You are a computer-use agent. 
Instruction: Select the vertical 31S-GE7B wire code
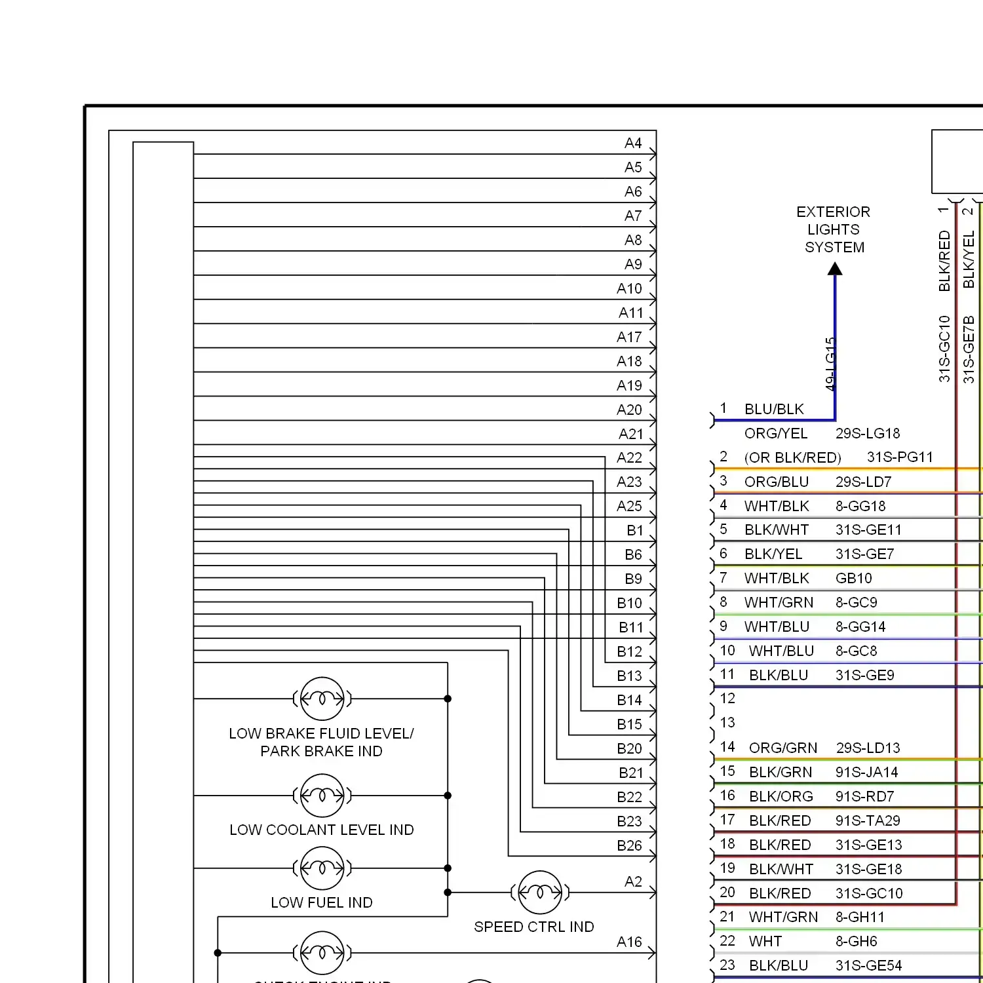[x=969, y=349]
